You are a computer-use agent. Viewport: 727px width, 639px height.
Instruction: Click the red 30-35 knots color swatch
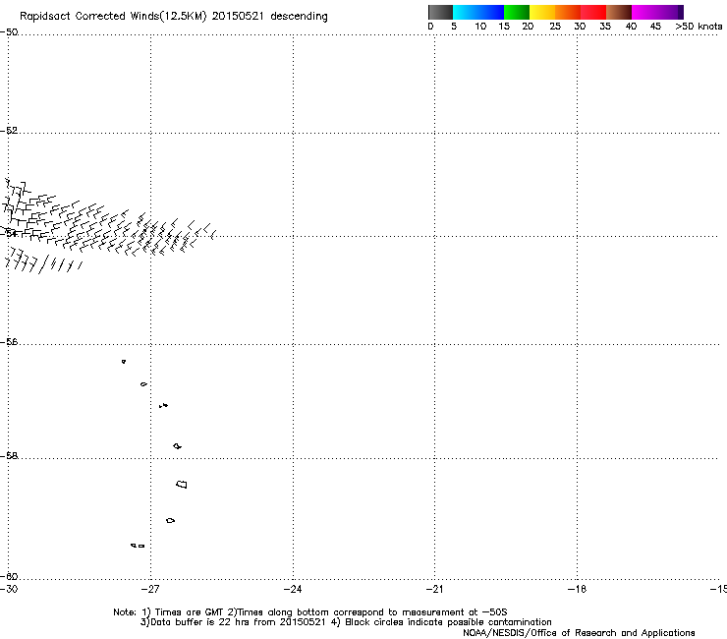click(x=593, y=12)
